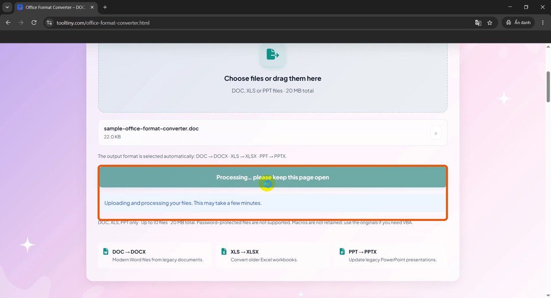Open the new tab button

point(105,7)
